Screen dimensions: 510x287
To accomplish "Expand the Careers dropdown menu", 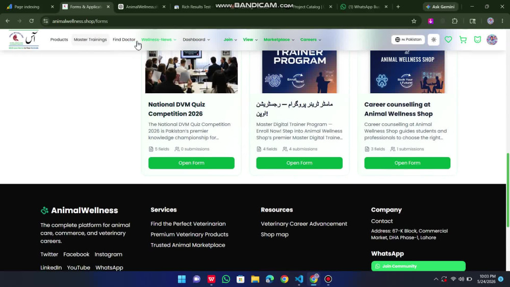I will pos(311,40).
